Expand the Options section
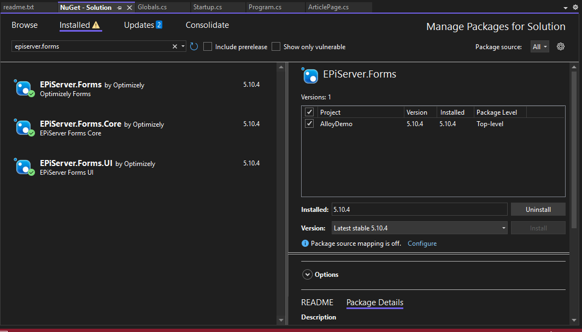 coord(308,275)
